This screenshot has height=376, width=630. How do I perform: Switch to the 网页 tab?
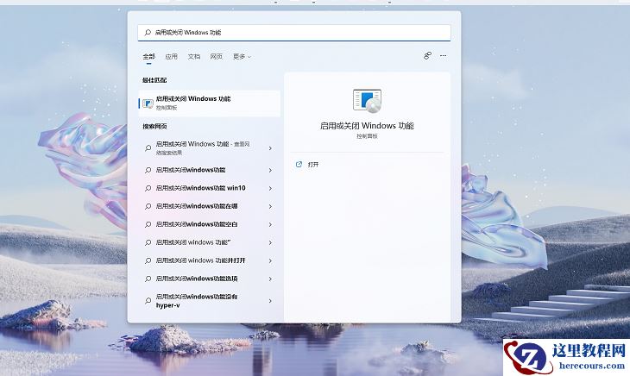point(216,57)
